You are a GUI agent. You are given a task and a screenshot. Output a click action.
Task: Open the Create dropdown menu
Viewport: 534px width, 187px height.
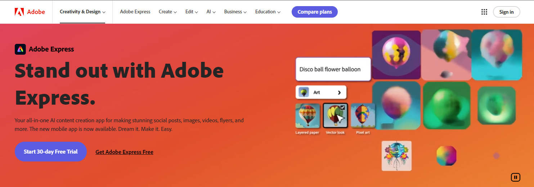pos(168,12)
